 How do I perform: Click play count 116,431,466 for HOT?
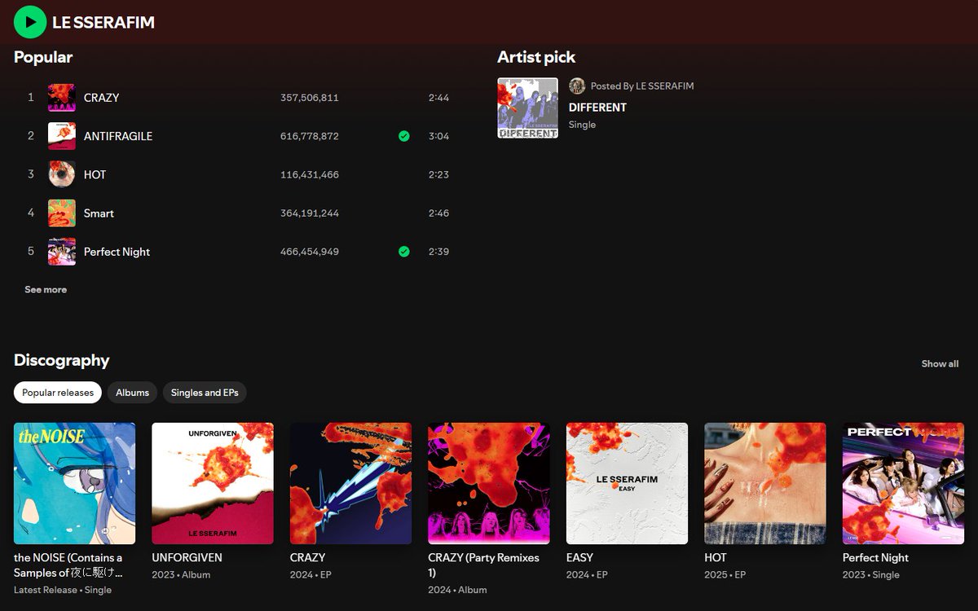click(x=310, y=174)
